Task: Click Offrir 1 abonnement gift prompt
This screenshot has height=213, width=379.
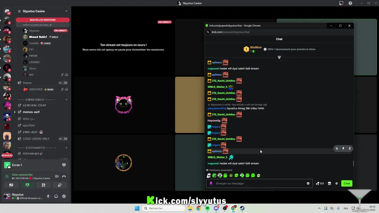Action: [289, 49]
